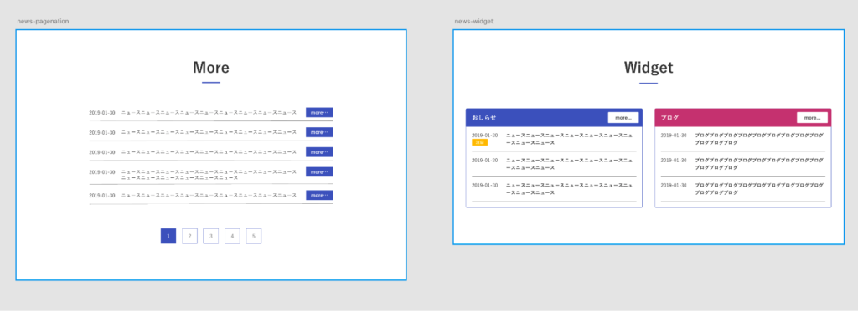The height and width of the screenshot is (312, 858).
Task: Open the first news row's more button
Action: (x=319, y=113)
